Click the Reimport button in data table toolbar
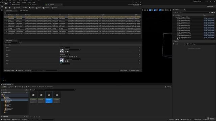 17,8
